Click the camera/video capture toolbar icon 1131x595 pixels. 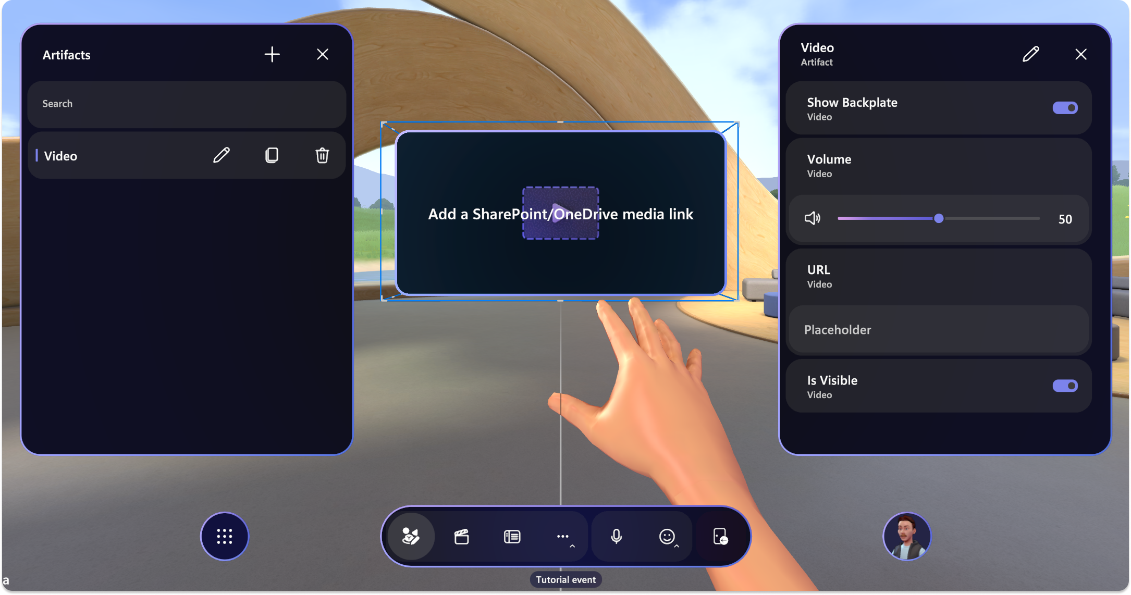click(463, 537)
